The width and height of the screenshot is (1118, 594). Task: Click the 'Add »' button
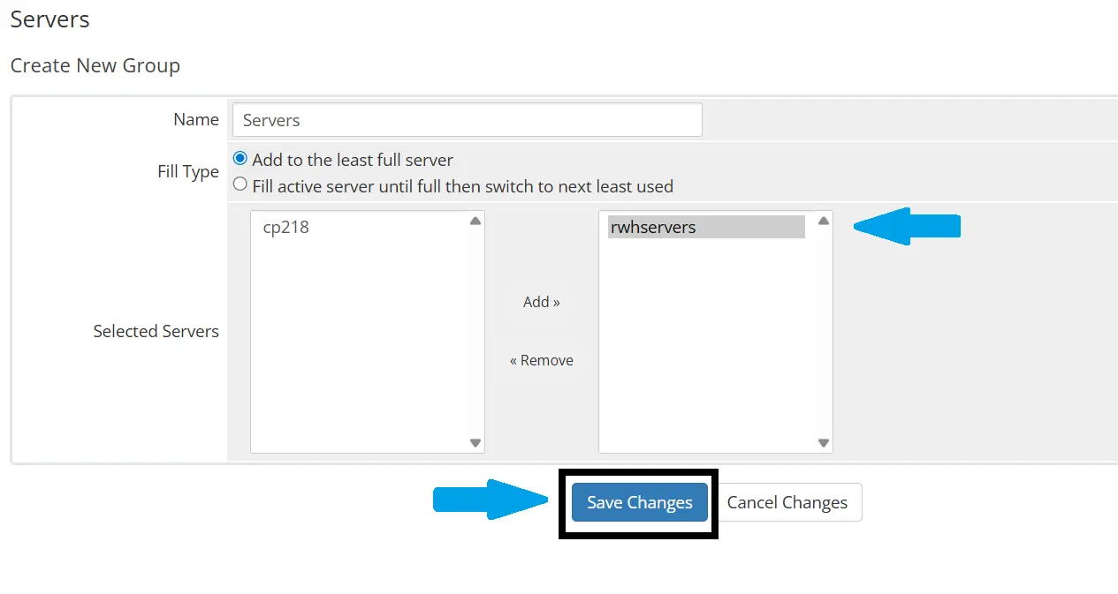coord(542,302)
